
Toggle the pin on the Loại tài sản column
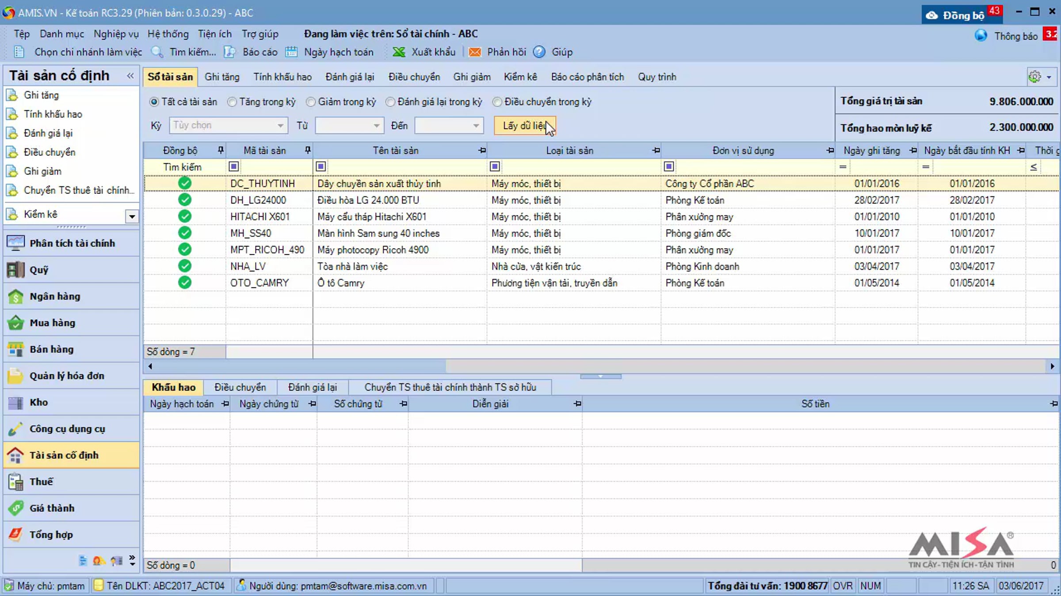pyautogui.click(x=656, y=151)
